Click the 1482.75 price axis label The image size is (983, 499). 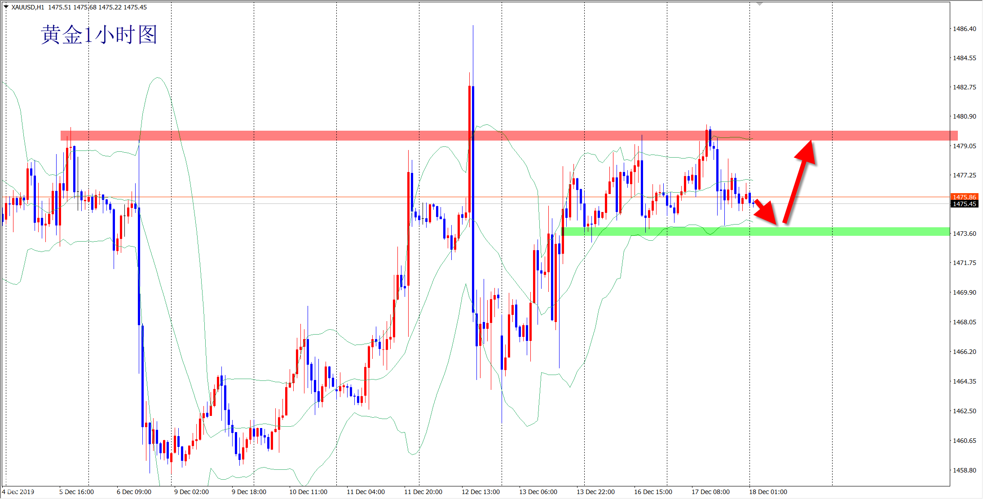(965, 87)
